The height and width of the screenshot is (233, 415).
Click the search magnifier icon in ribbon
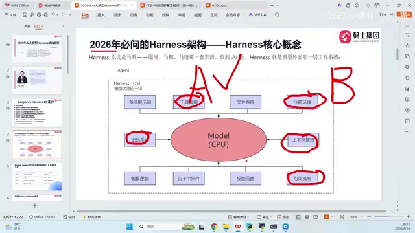tap(277, 15)
